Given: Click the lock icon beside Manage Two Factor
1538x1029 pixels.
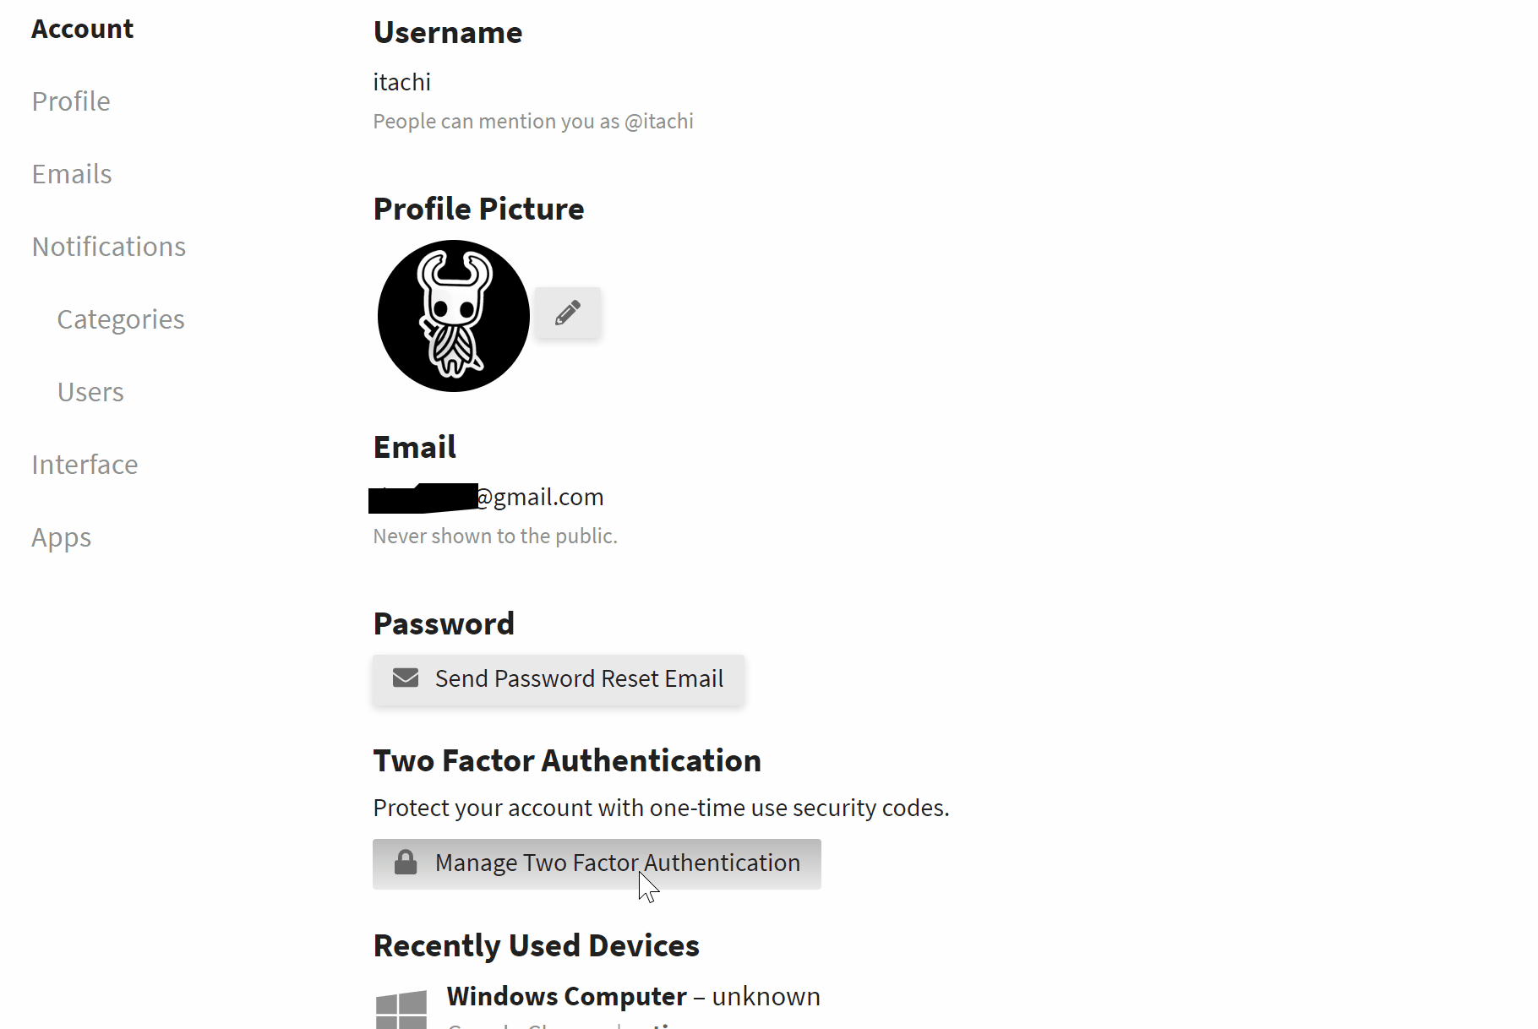Looking at the screenshot, I should click(406, 863).
